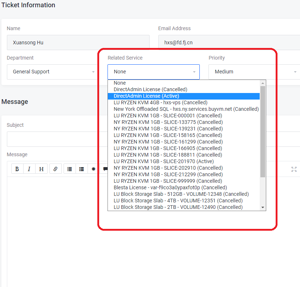Select SLICE-161299 service option
300x287 pixels.
184,142
